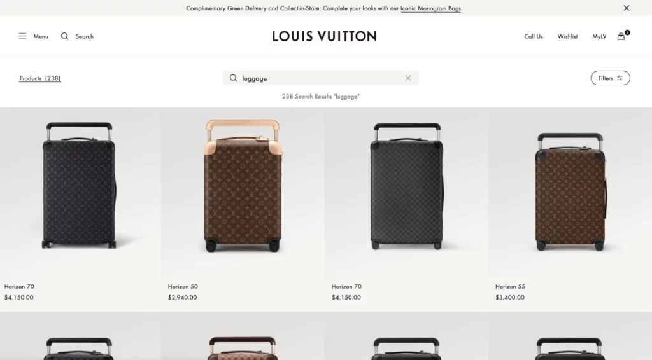Click the header Search magnifier icon
Screen dimensions: 652x360
64,36
